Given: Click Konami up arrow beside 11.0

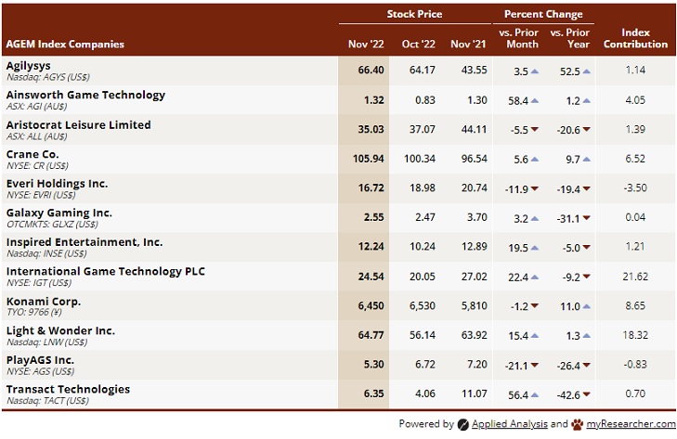Looking at the screenshot, I should tap(586, 306).
